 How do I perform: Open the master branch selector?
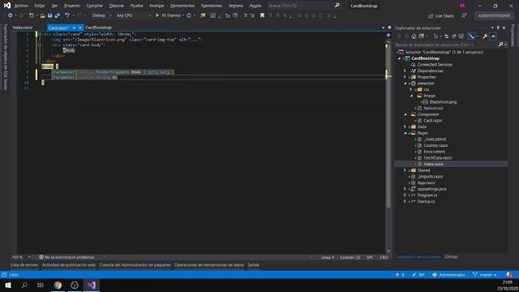[x=485, y=275]
